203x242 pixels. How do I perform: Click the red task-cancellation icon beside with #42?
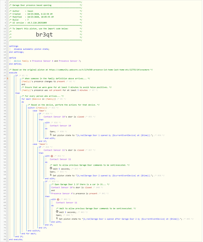[x=58, y=199]
